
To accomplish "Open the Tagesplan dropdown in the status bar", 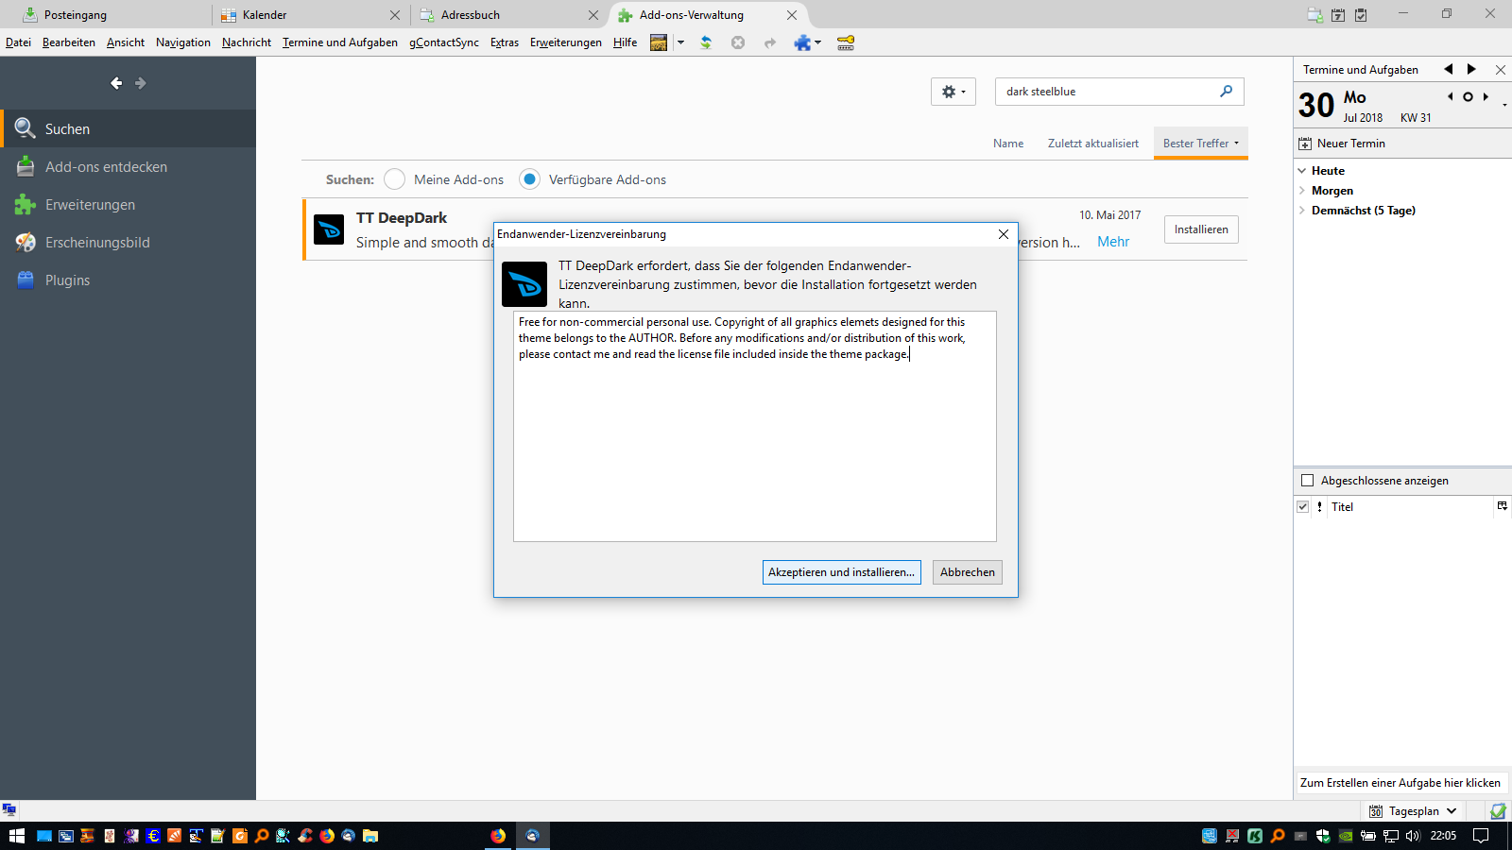I will tap(1414, 811).
